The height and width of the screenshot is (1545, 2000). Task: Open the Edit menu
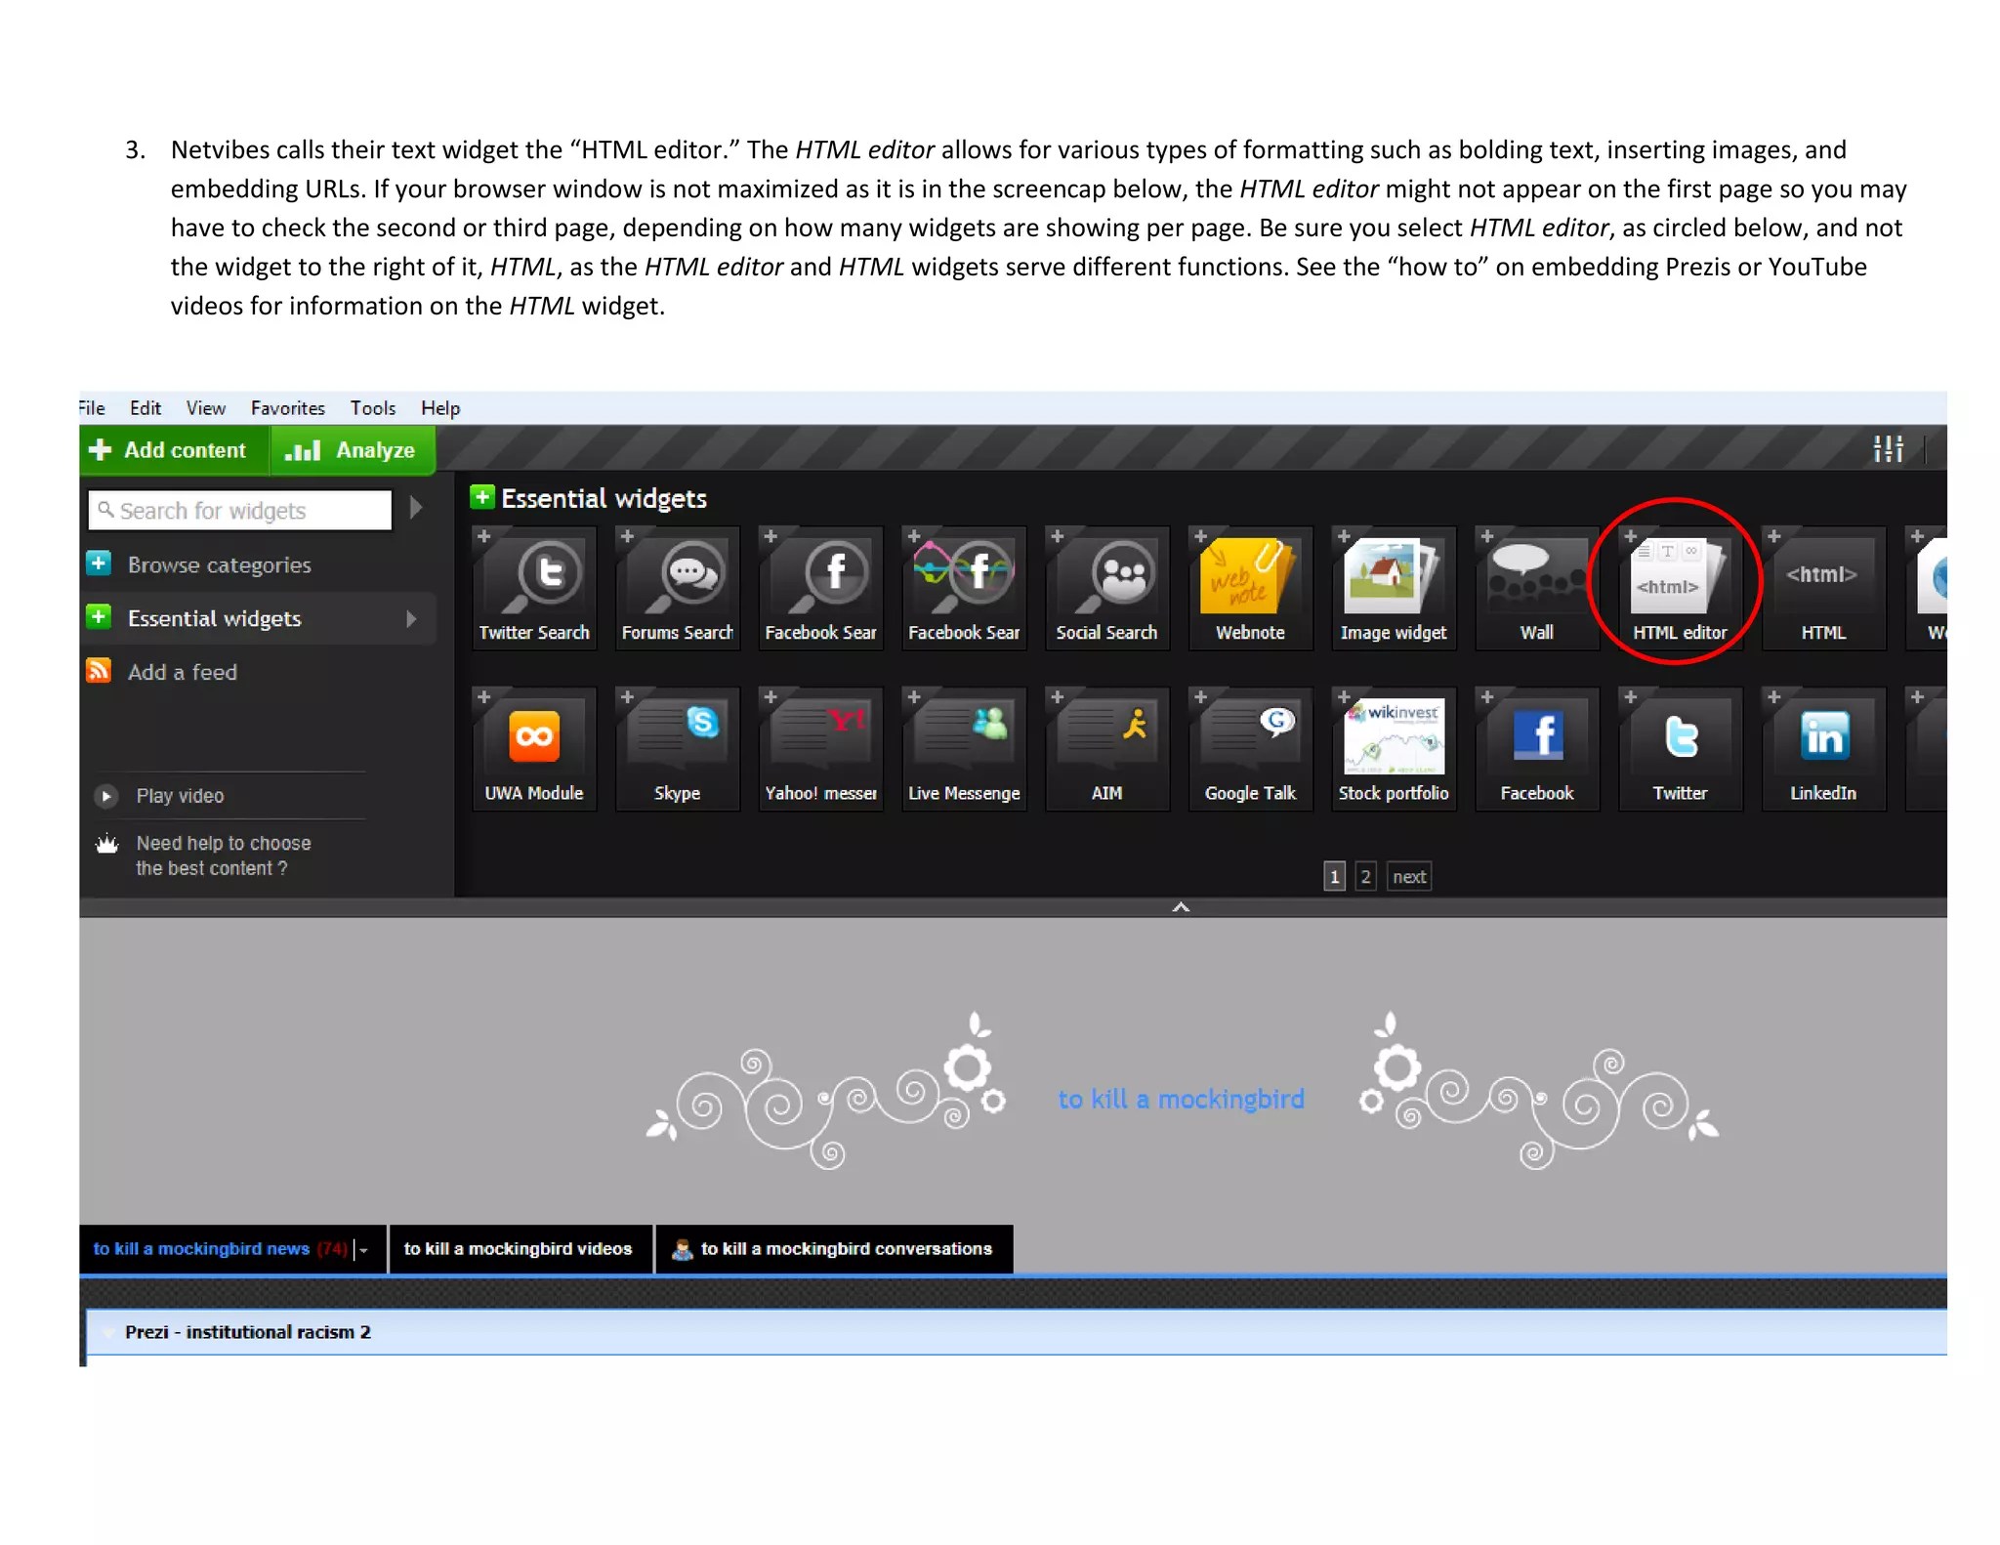pyautogui.click(x=146, y=408)
